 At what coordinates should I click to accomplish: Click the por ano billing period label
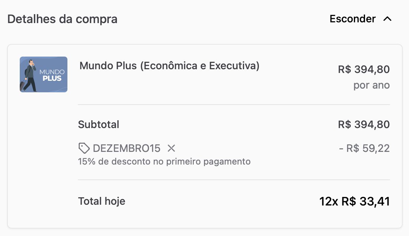coord(371,85)
